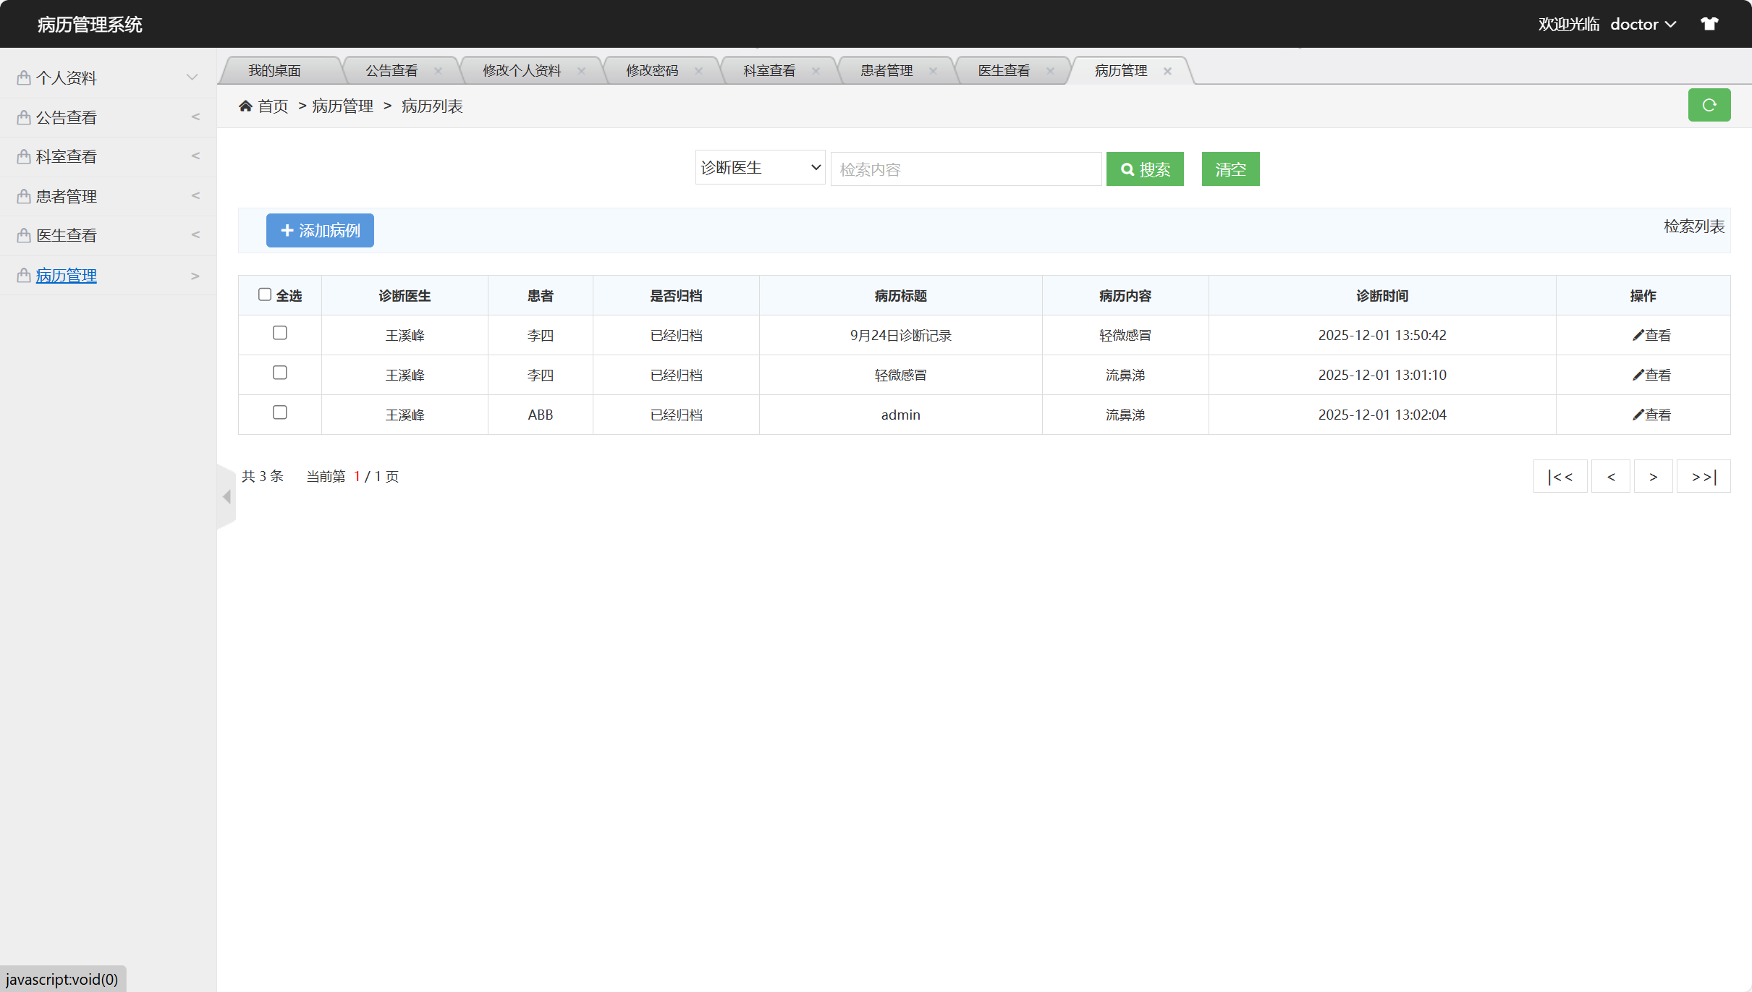Open the skin theme t-shirt icon
Image resolution: width=1752 pixels, height=992 pixels.
point(1709,24)
